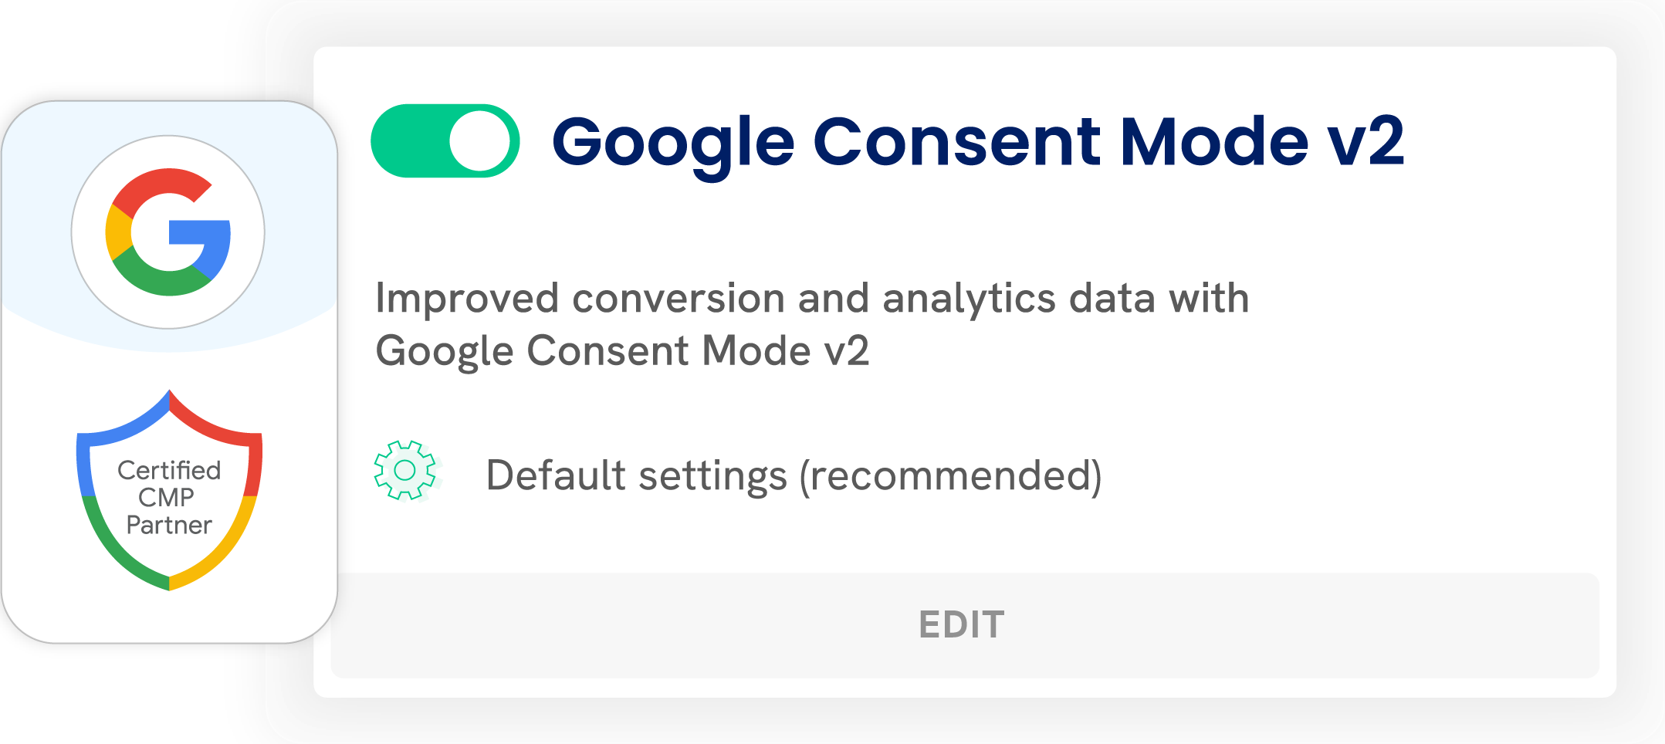
Task: Click the word Partner inside the shield
Action: (x=169, y=526)
